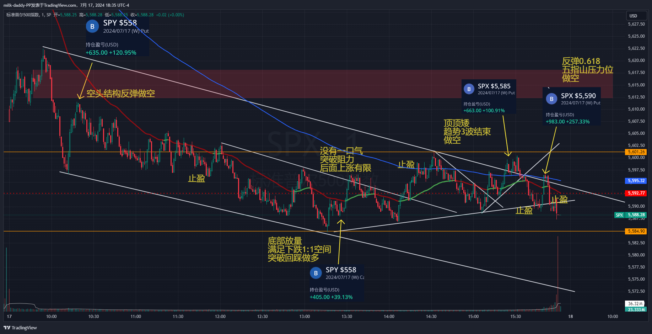Image resolution: width=652 pixels, height=334 pixels.
Task: Click the red 5,592.77 price label
Action: (x=636, y=193)
